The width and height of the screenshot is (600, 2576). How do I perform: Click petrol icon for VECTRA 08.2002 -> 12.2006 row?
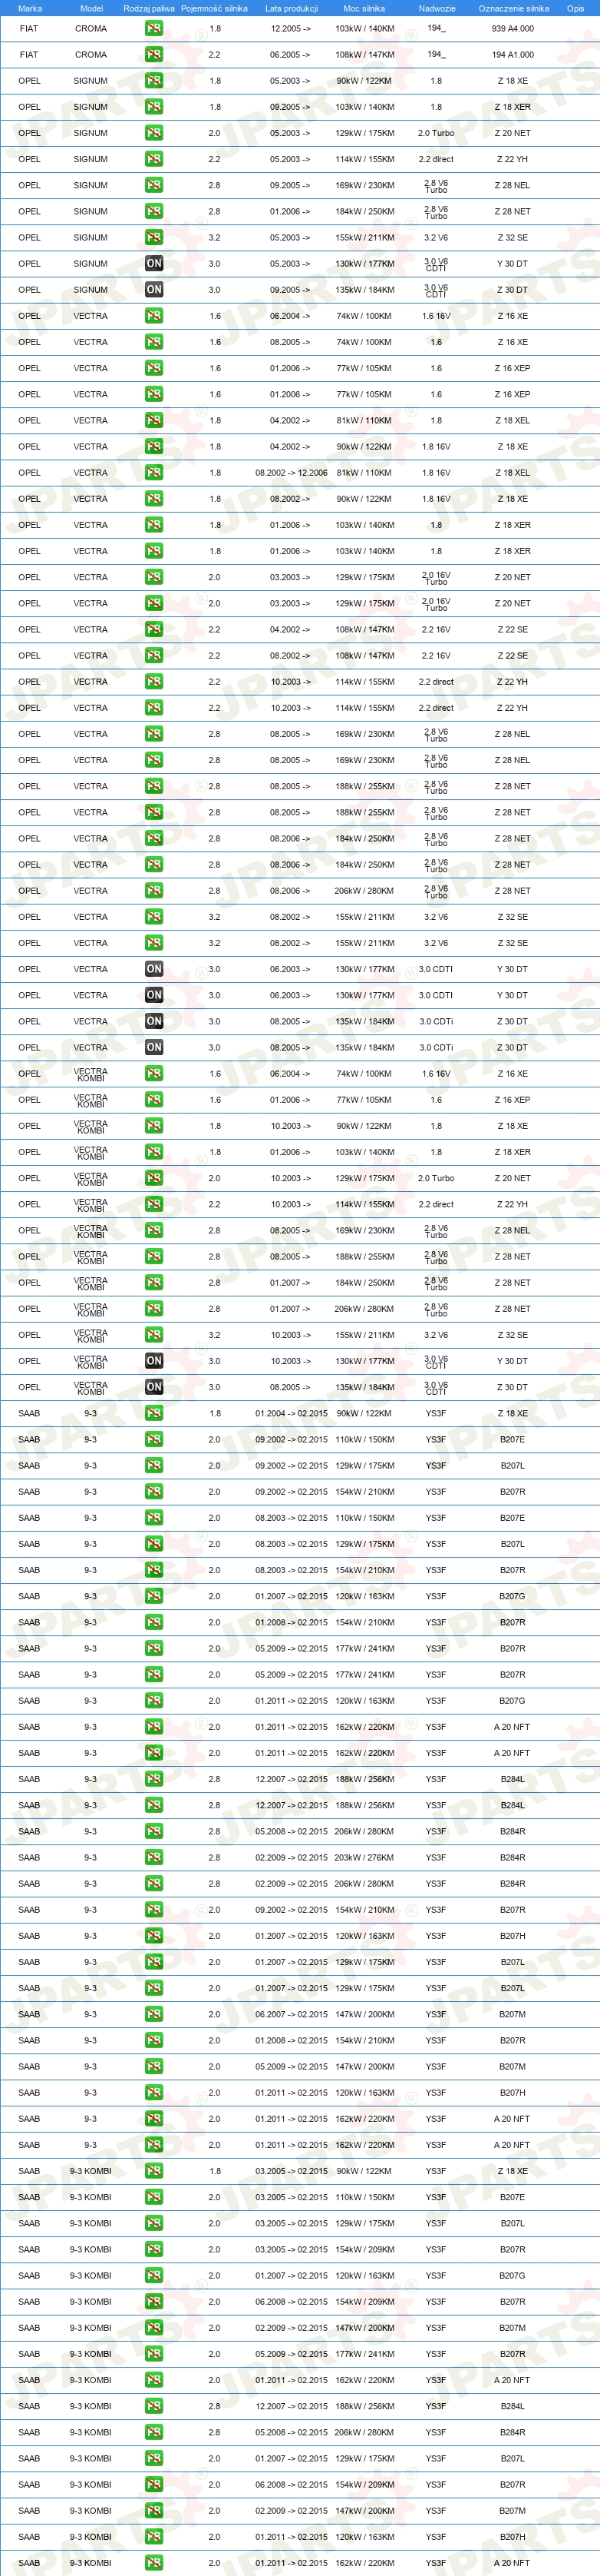tap(153, 473)
